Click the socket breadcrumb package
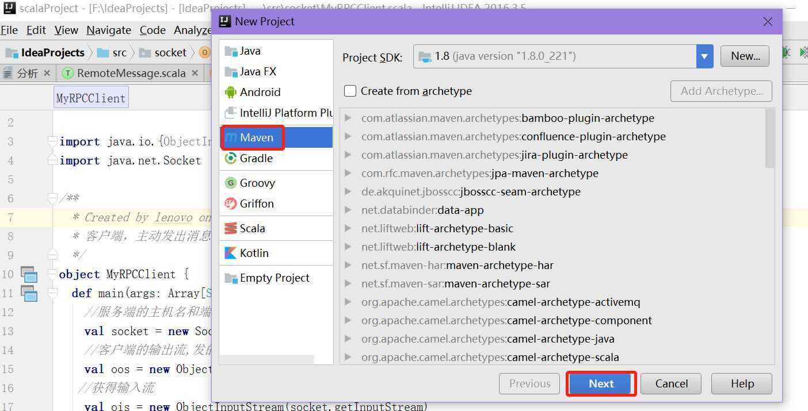The height and width of the screenshot is (411, 808). click(163, 52)
